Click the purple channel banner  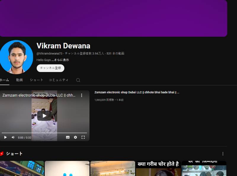pos(113,18)
